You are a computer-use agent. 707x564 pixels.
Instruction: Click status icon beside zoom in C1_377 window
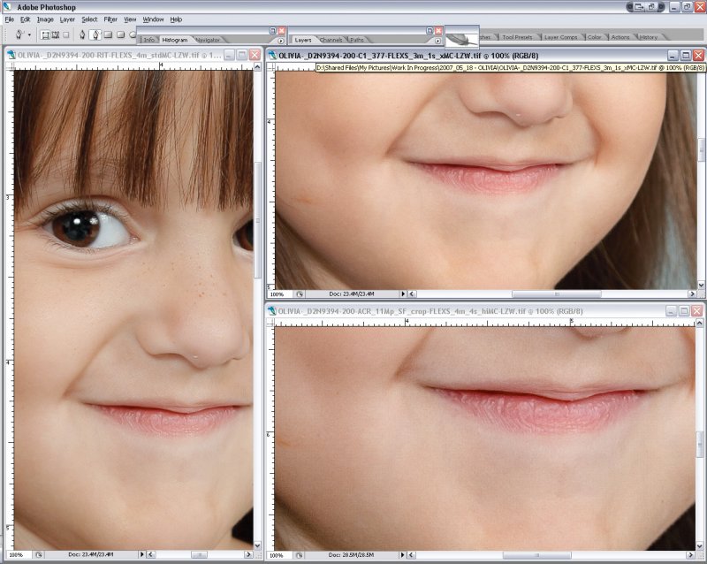pos(300,293)
